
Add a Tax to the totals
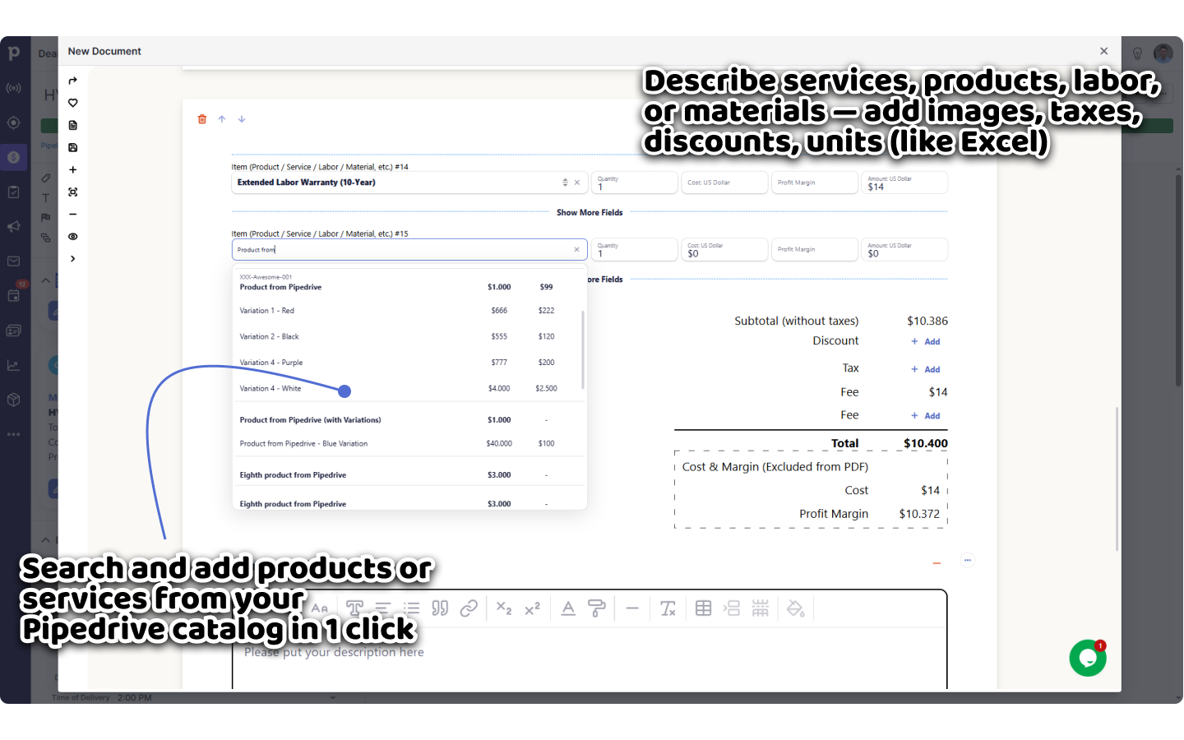tap(926, 370)
